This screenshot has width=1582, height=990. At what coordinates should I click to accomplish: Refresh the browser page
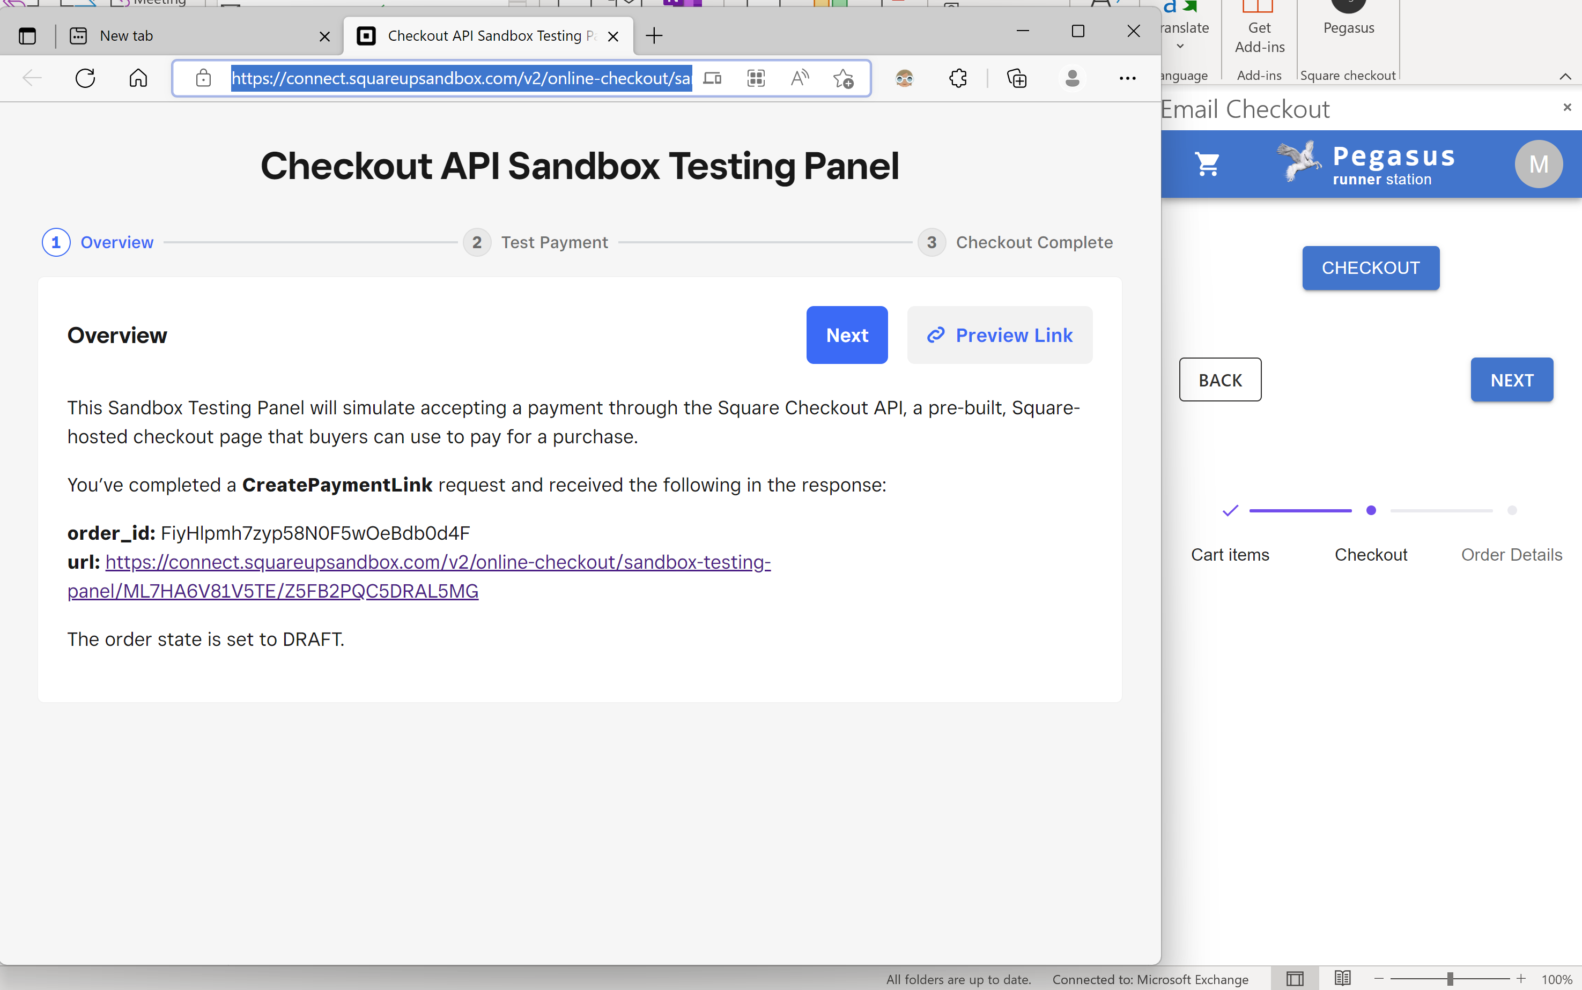(85, 79)
